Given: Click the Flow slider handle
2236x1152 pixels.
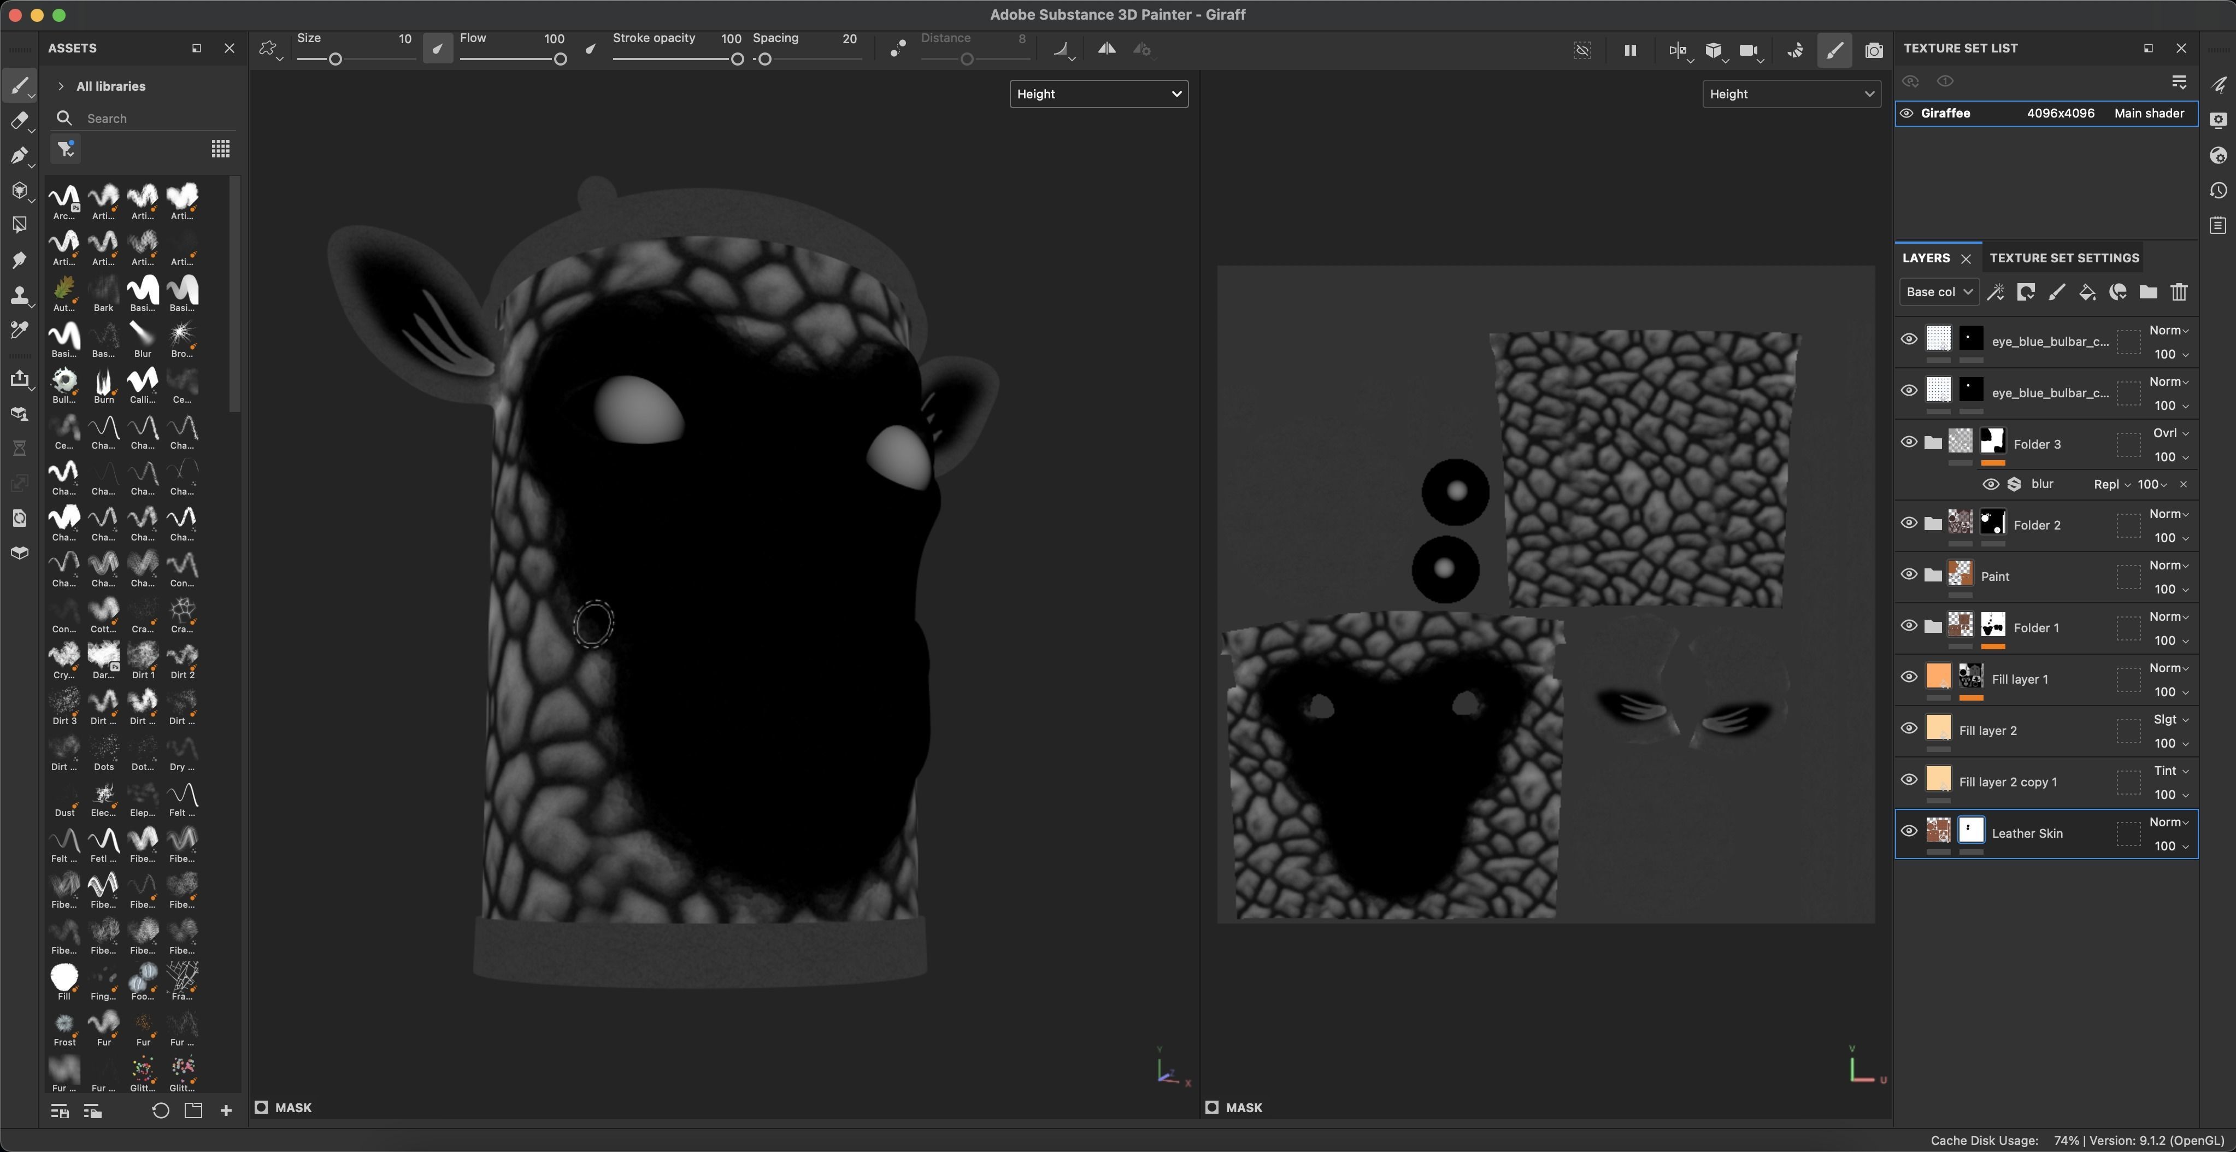Looking at the screenshot, I should click(x=561, y=59).
